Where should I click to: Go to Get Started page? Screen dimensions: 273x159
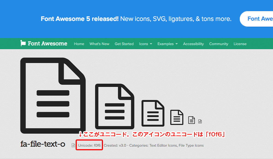pyautogui.click(x=124, y=44)
